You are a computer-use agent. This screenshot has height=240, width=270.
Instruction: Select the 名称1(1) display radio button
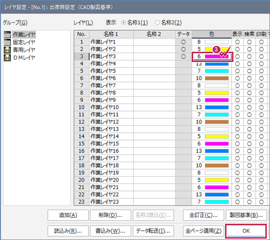coord(124,23)
